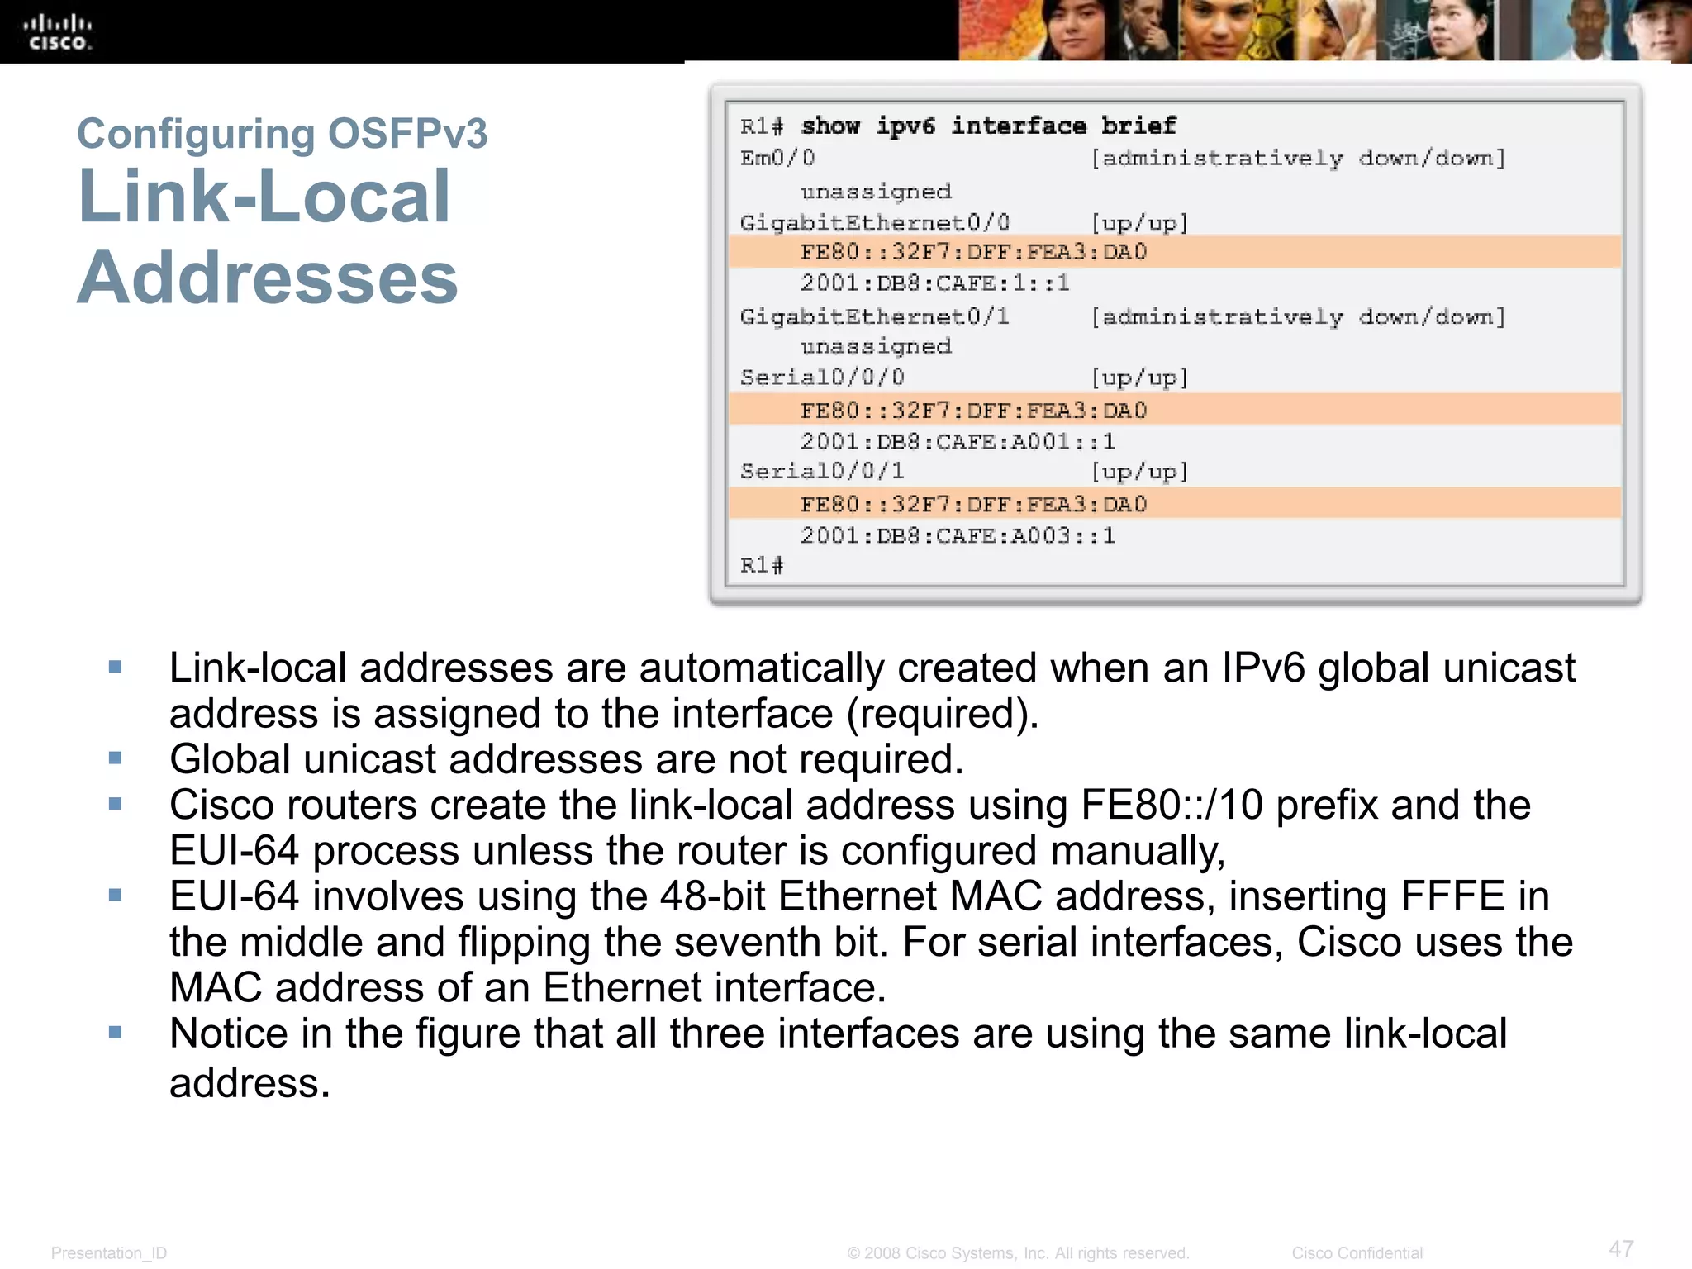Click the 'Configuring OSFPv3' subtitle
Screen dimensions: 1692x1269
tap(283, 134)
